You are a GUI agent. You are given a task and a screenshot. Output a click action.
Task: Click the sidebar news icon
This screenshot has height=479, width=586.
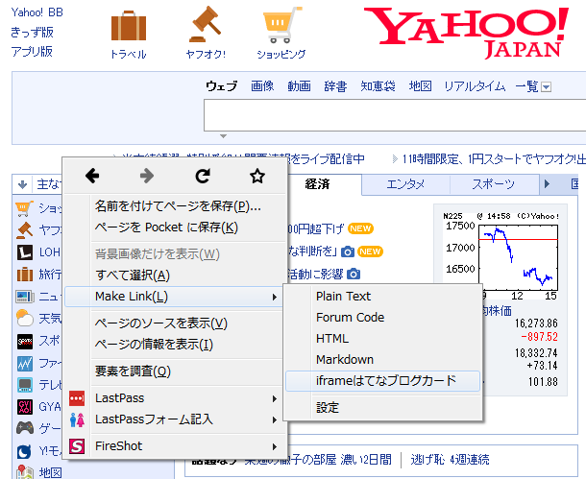[x=25, y=297]
